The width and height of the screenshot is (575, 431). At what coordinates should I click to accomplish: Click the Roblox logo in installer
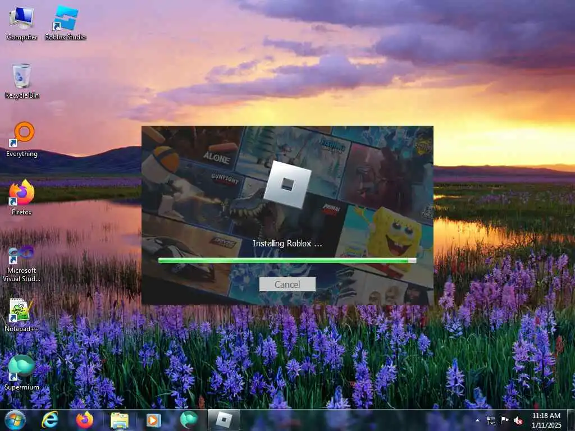pos(287,185)
